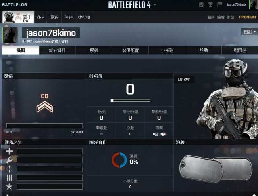The height and width of the screenshot is (196, 258).
Task: Click the PREMIUM link
Action: 247,17
